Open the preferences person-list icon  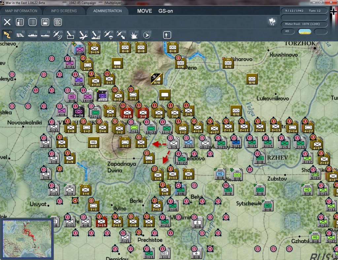click(x=20, y=22)
